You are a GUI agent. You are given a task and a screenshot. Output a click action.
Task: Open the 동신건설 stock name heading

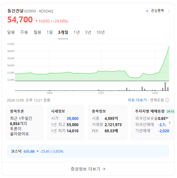15,11
